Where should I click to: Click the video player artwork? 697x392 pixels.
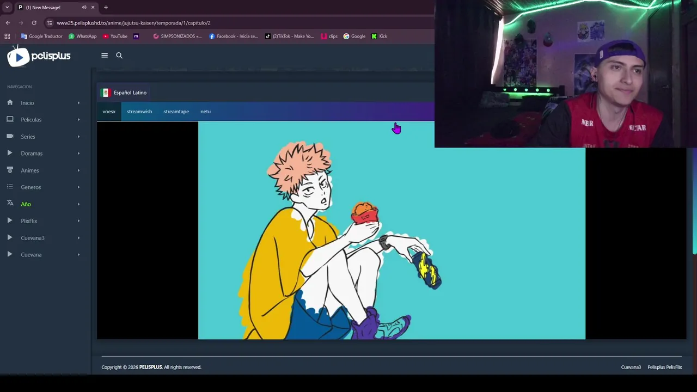pyautogui.click(x=392, y=230)
